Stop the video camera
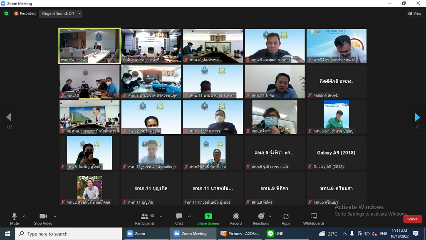Screen dimensions: 426x240 click(43, 219)
